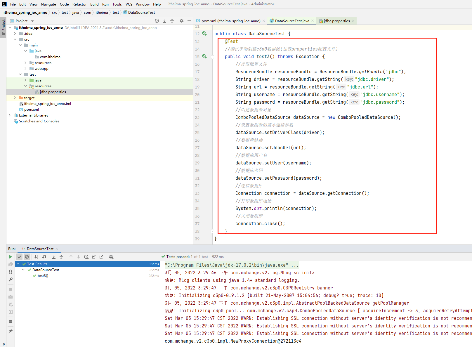
Task: Click Exit icon in Run sidebar
Action: click(11, 312)
